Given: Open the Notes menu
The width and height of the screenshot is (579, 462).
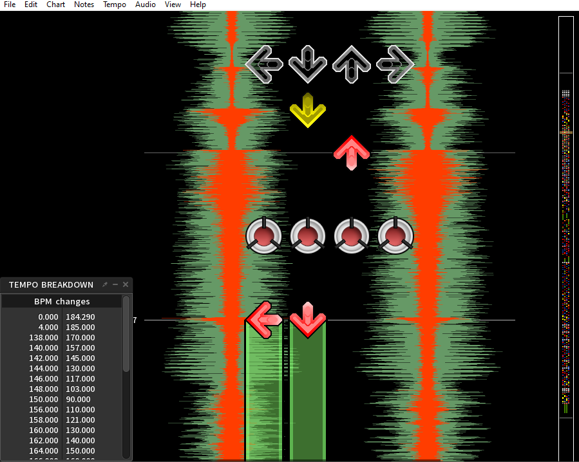Looking at the screenshot, I should pos(84,5).
